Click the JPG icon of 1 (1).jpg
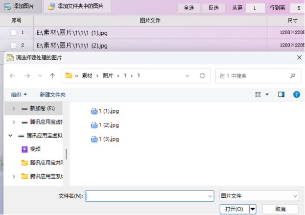The height and width of the screenshot is (215, 305). point(94,111)
